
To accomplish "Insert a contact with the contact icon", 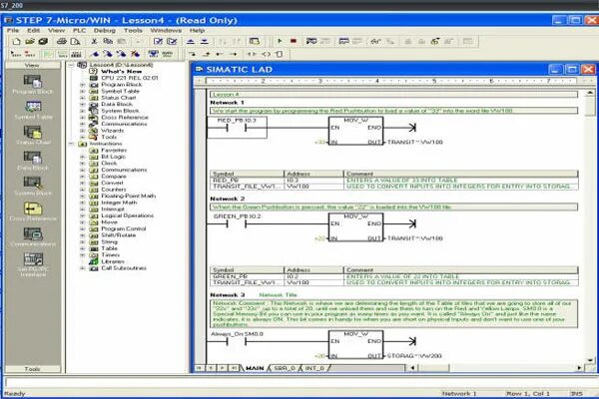I will [252, 54].
